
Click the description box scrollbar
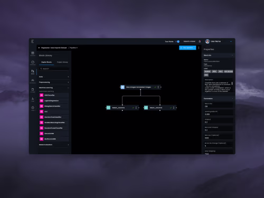click(x=232, y=83)
